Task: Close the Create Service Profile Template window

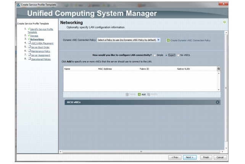Action: (x=223, y=4)
